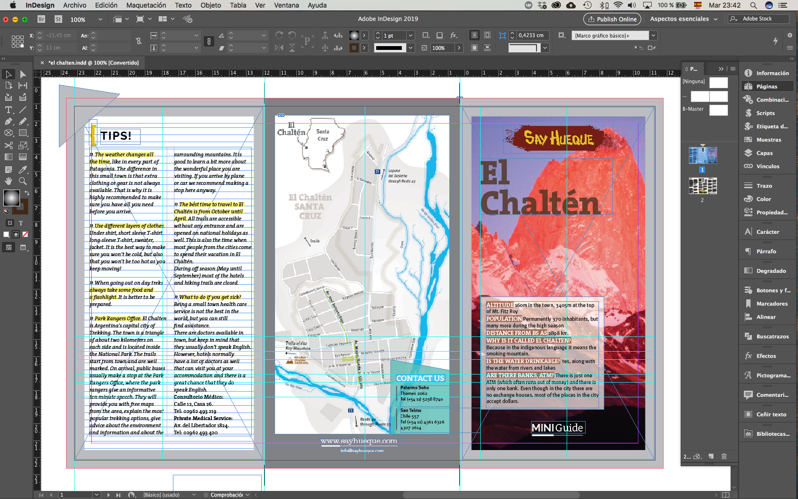This screenshot has height=499, width=798.
Task: Open the Ceñir texto panel
Action: 771,414
